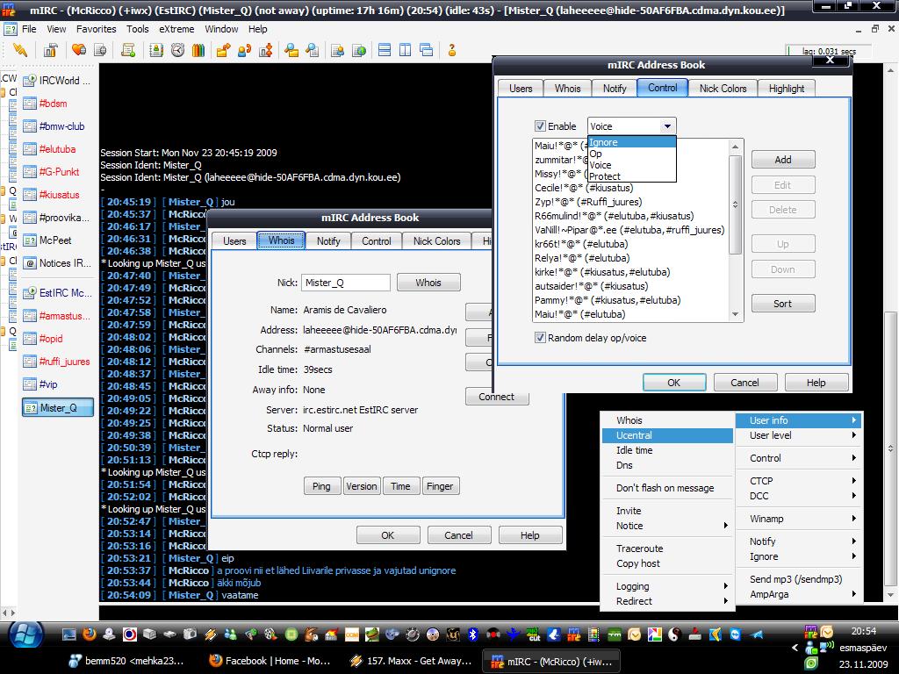Expand the DCC submenu
This screenshot has width=899, height=674.
click(x=798, y=496)
